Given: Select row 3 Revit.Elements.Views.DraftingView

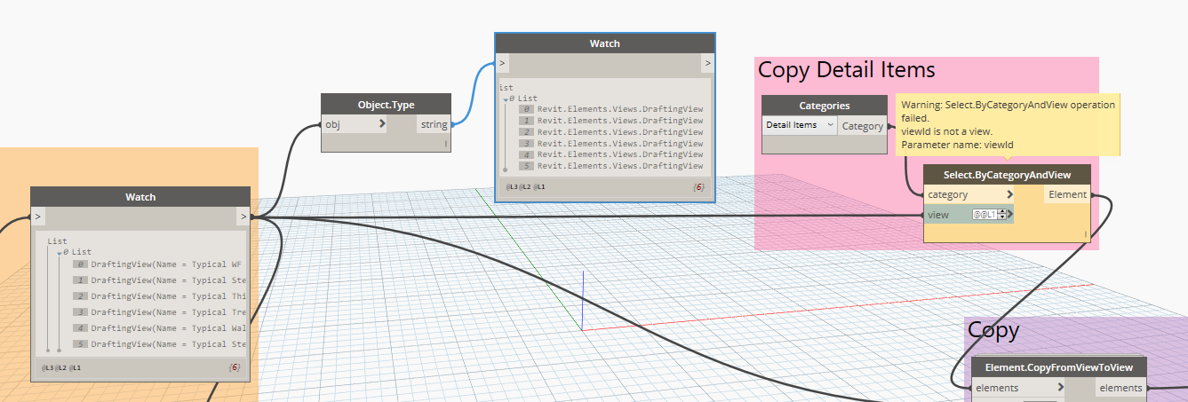Looking at the screenshot, I should point(612,143).
